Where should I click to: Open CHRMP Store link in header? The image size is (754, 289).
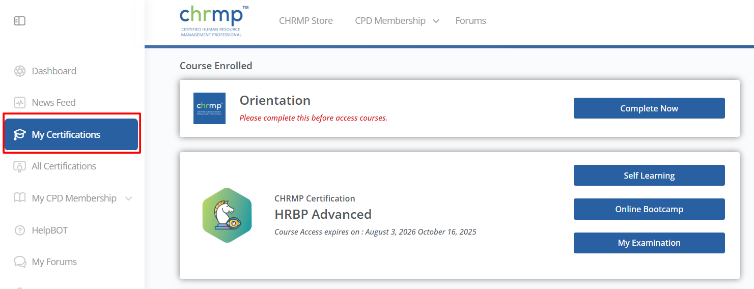click(x=306, y=21)
